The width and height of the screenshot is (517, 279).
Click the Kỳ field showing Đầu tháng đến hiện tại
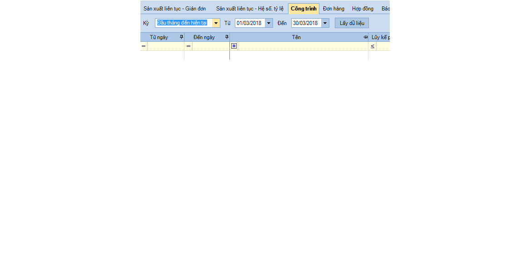click(x=184, y=23)
